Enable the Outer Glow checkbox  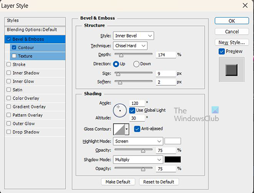tap(9, 123)
